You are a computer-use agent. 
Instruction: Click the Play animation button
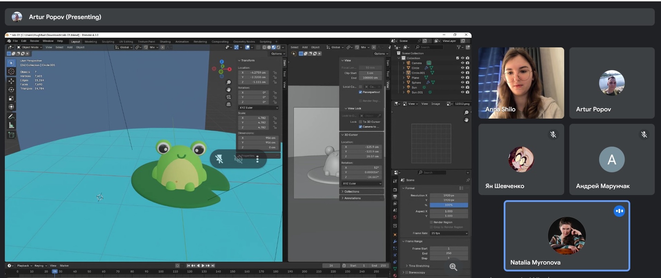point(203,266)
